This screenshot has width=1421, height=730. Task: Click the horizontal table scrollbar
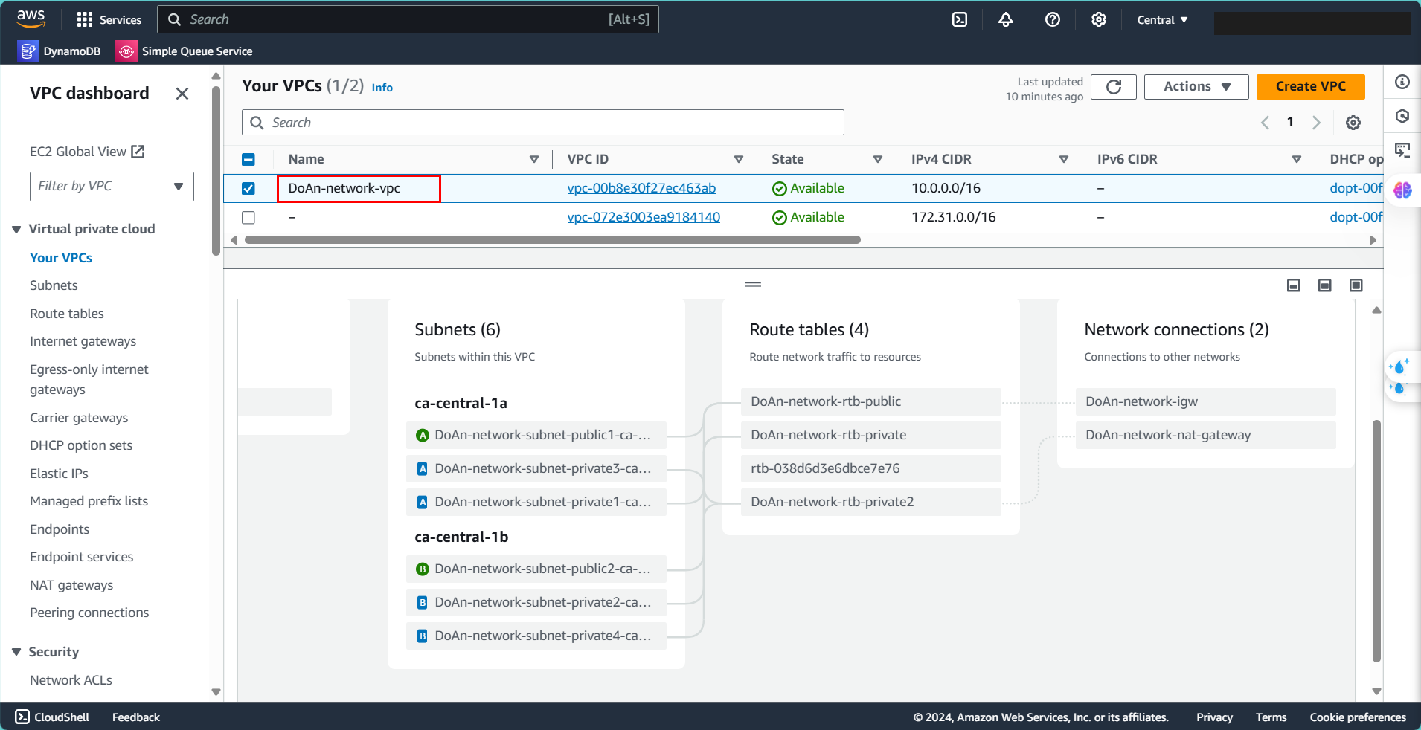pos(552,240)
